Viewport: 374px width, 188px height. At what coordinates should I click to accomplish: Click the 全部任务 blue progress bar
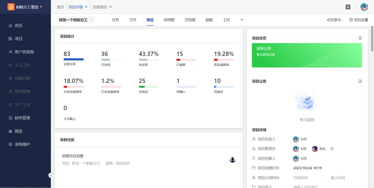point(73,59)
